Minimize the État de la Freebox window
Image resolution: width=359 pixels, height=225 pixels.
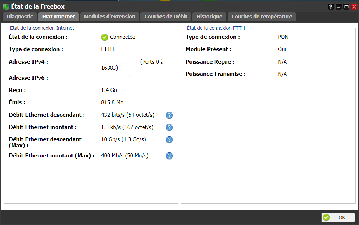coord(339,6)
